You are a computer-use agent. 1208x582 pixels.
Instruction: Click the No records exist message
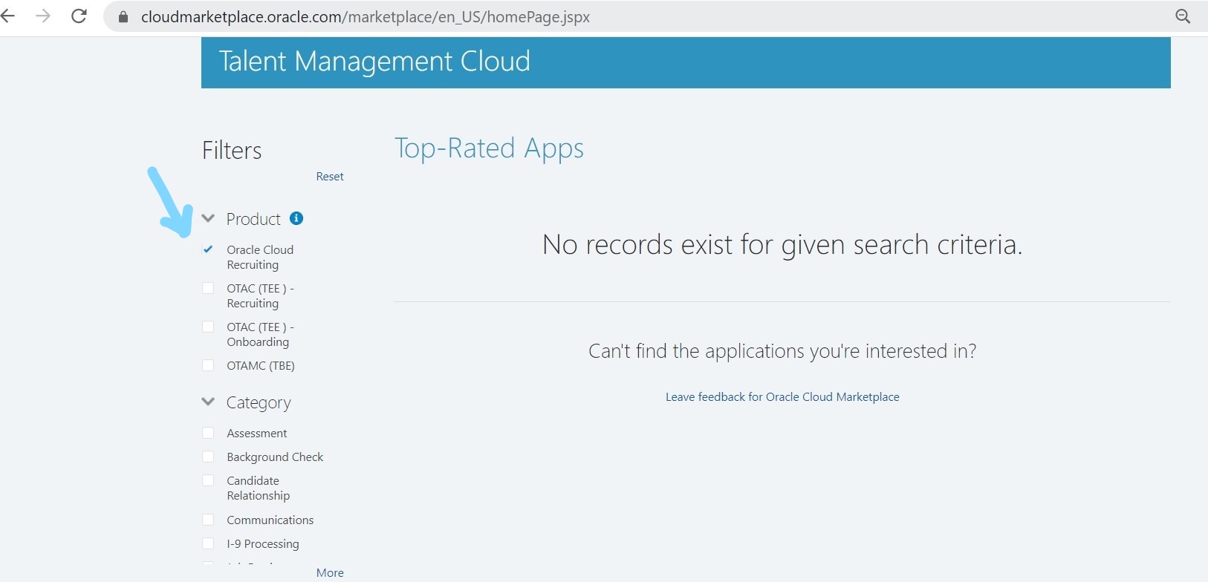click(x=782, y=245)
